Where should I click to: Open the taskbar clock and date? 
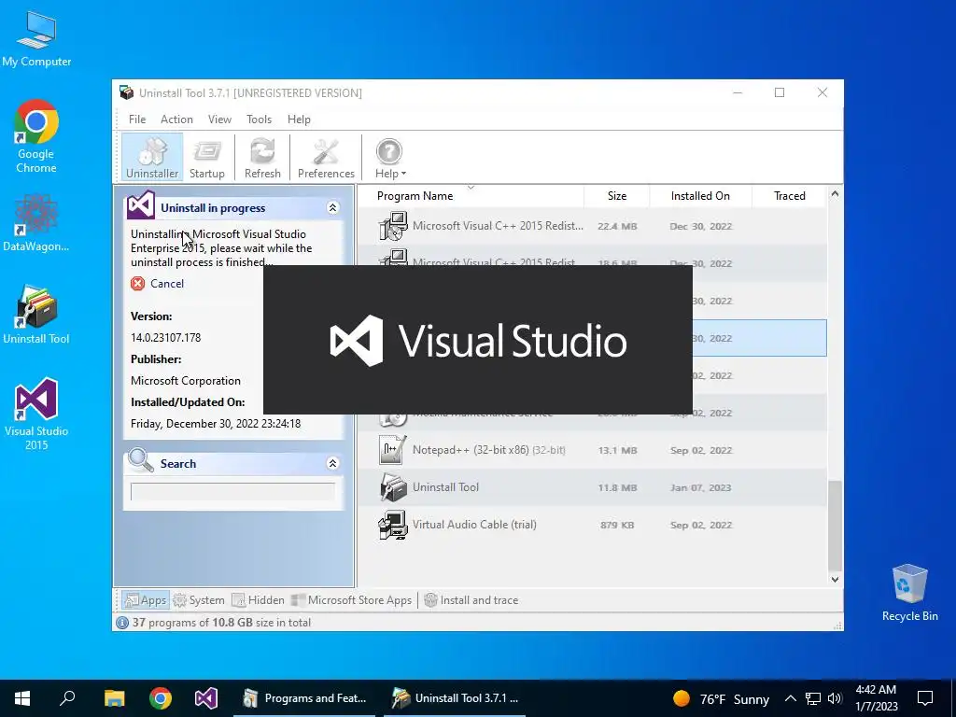tap(877, 698)
